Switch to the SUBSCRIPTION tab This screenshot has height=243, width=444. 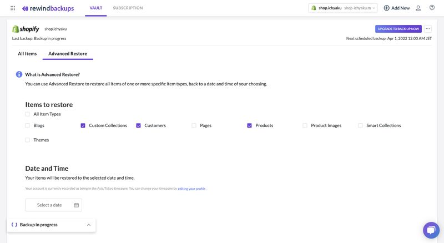[128, 8]
